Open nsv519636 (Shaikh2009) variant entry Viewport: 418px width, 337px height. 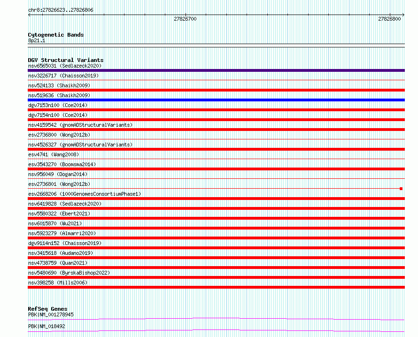(x=59, y=95)
